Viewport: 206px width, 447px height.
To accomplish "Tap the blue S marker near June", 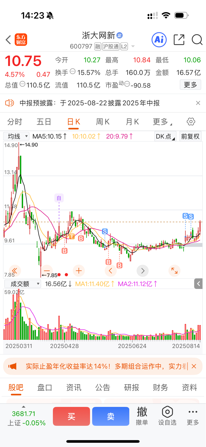I will [105, 231].
